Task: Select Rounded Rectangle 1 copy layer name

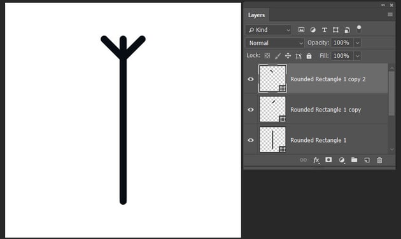Action: tap(325, 110)
